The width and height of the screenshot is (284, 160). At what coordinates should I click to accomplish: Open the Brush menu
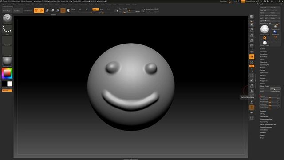tap(9, 4)
